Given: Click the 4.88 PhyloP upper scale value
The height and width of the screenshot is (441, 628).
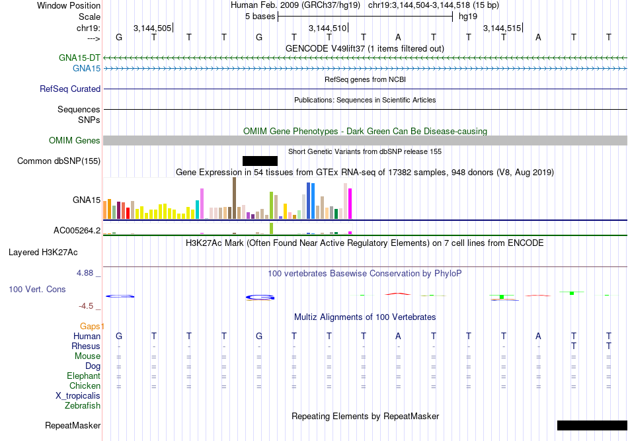Looking at the screenshot, I should click(x=85, y=273).
